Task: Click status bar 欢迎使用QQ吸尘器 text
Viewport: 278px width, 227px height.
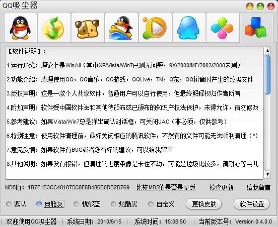Action: click(31, 221)
